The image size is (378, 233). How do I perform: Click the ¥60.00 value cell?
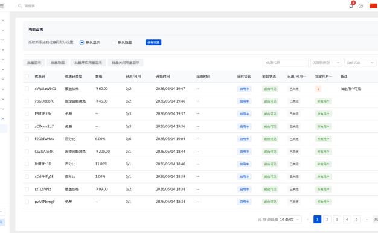(x=101, y=89)
